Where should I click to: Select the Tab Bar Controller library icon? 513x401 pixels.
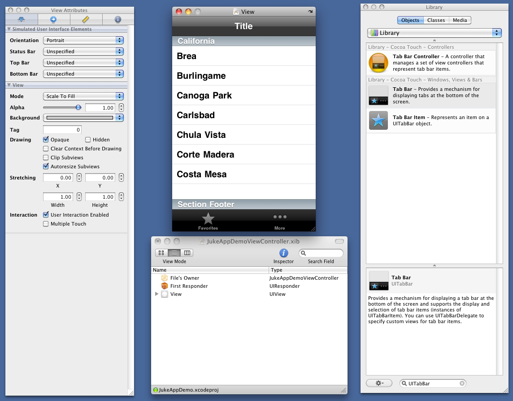coord(378,63)
